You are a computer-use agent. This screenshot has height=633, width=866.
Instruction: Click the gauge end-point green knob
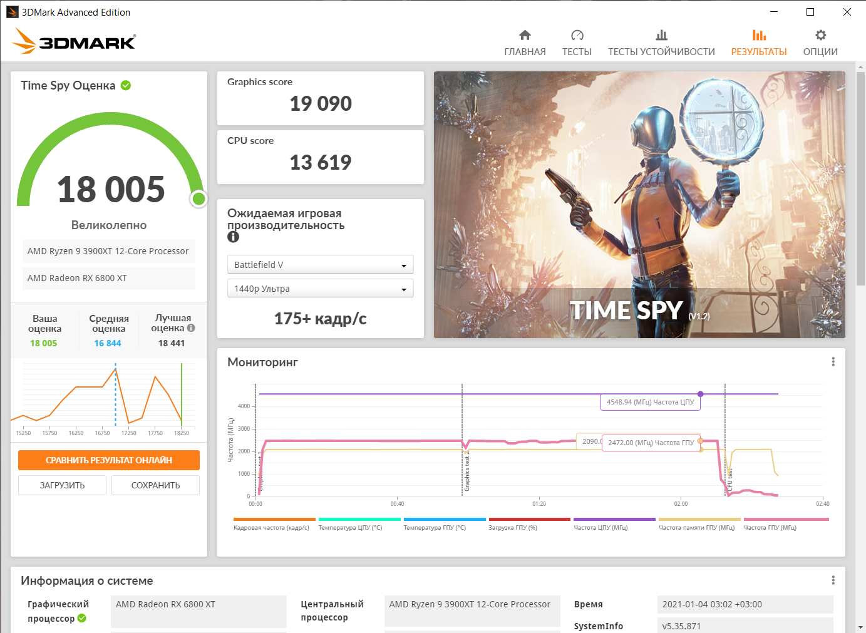pyautogui.click(x=199, y=199)
